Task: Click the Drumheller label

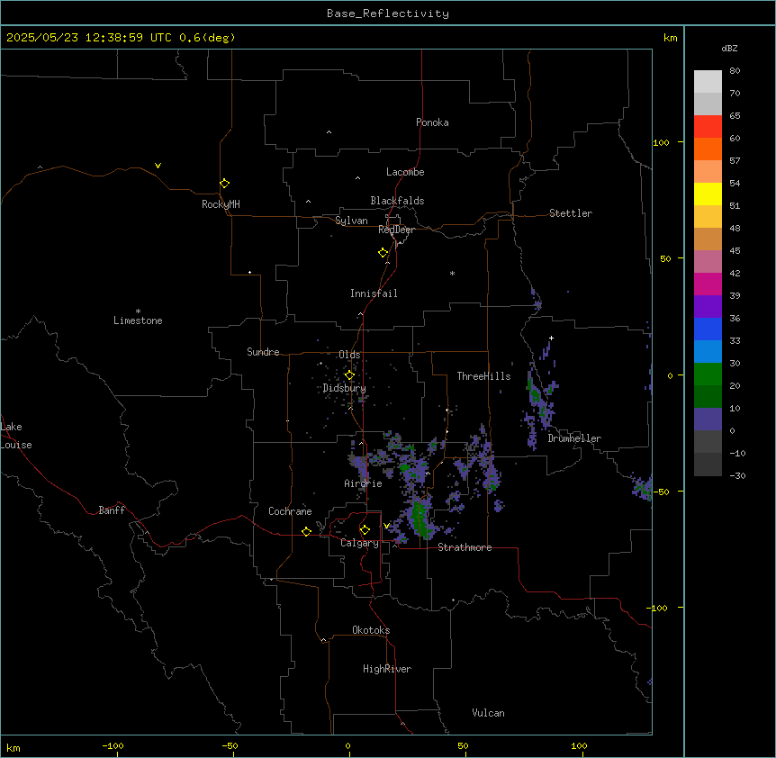Action: pos(574,438)
